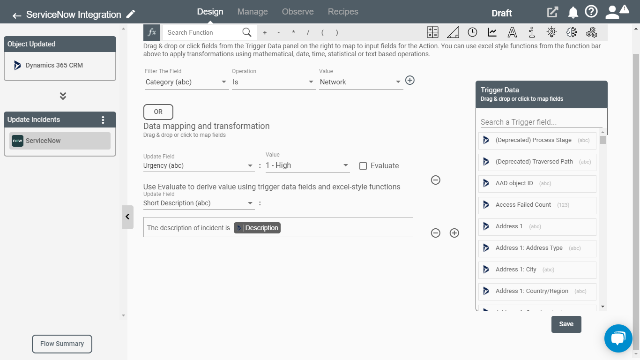
Task: Map the (Deprecated) Traversed Path field
Action: click(x=537, y=162)
